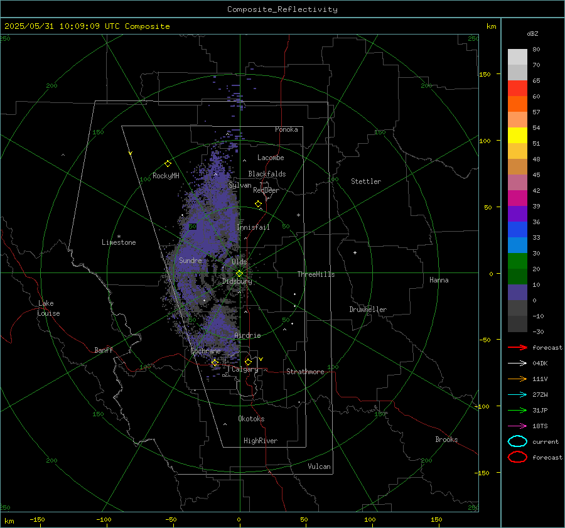This screenshot has height=528, width=565.
Task: Click the HighRiver label
Action: click(x=261, y=441)
